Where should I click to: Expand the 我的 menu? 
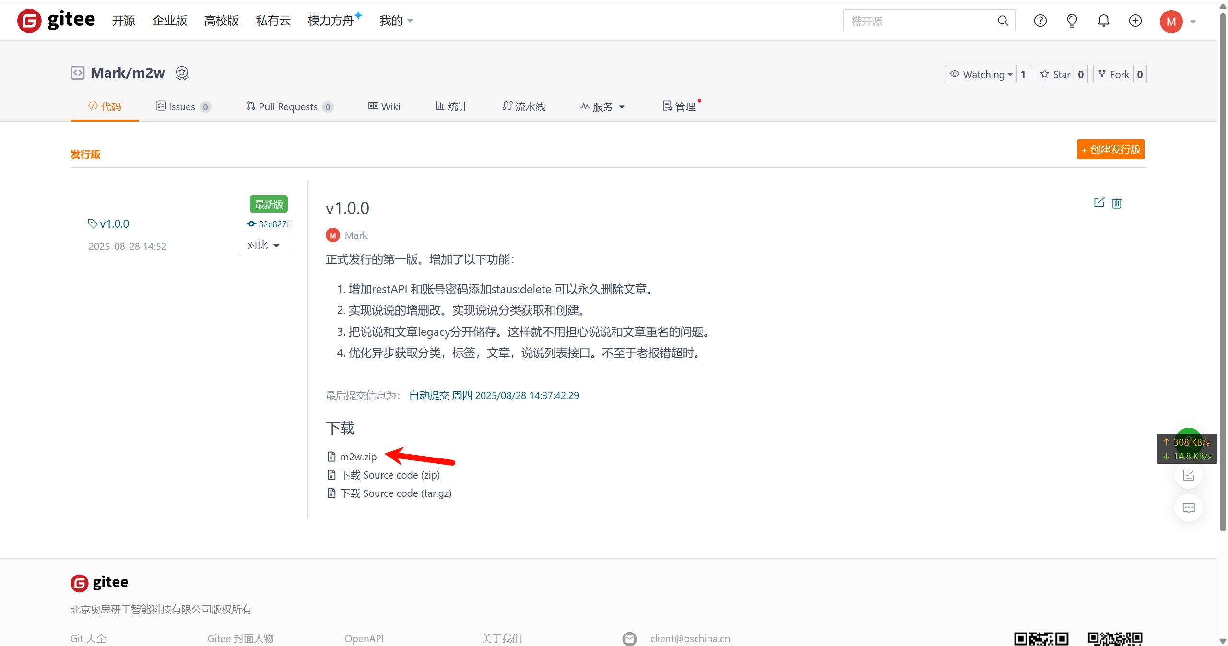(396, 21)
